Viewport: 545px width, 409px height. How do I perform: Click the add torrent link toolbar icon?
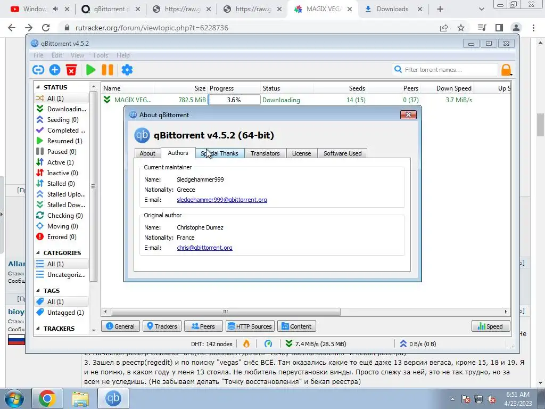point(38,70)
